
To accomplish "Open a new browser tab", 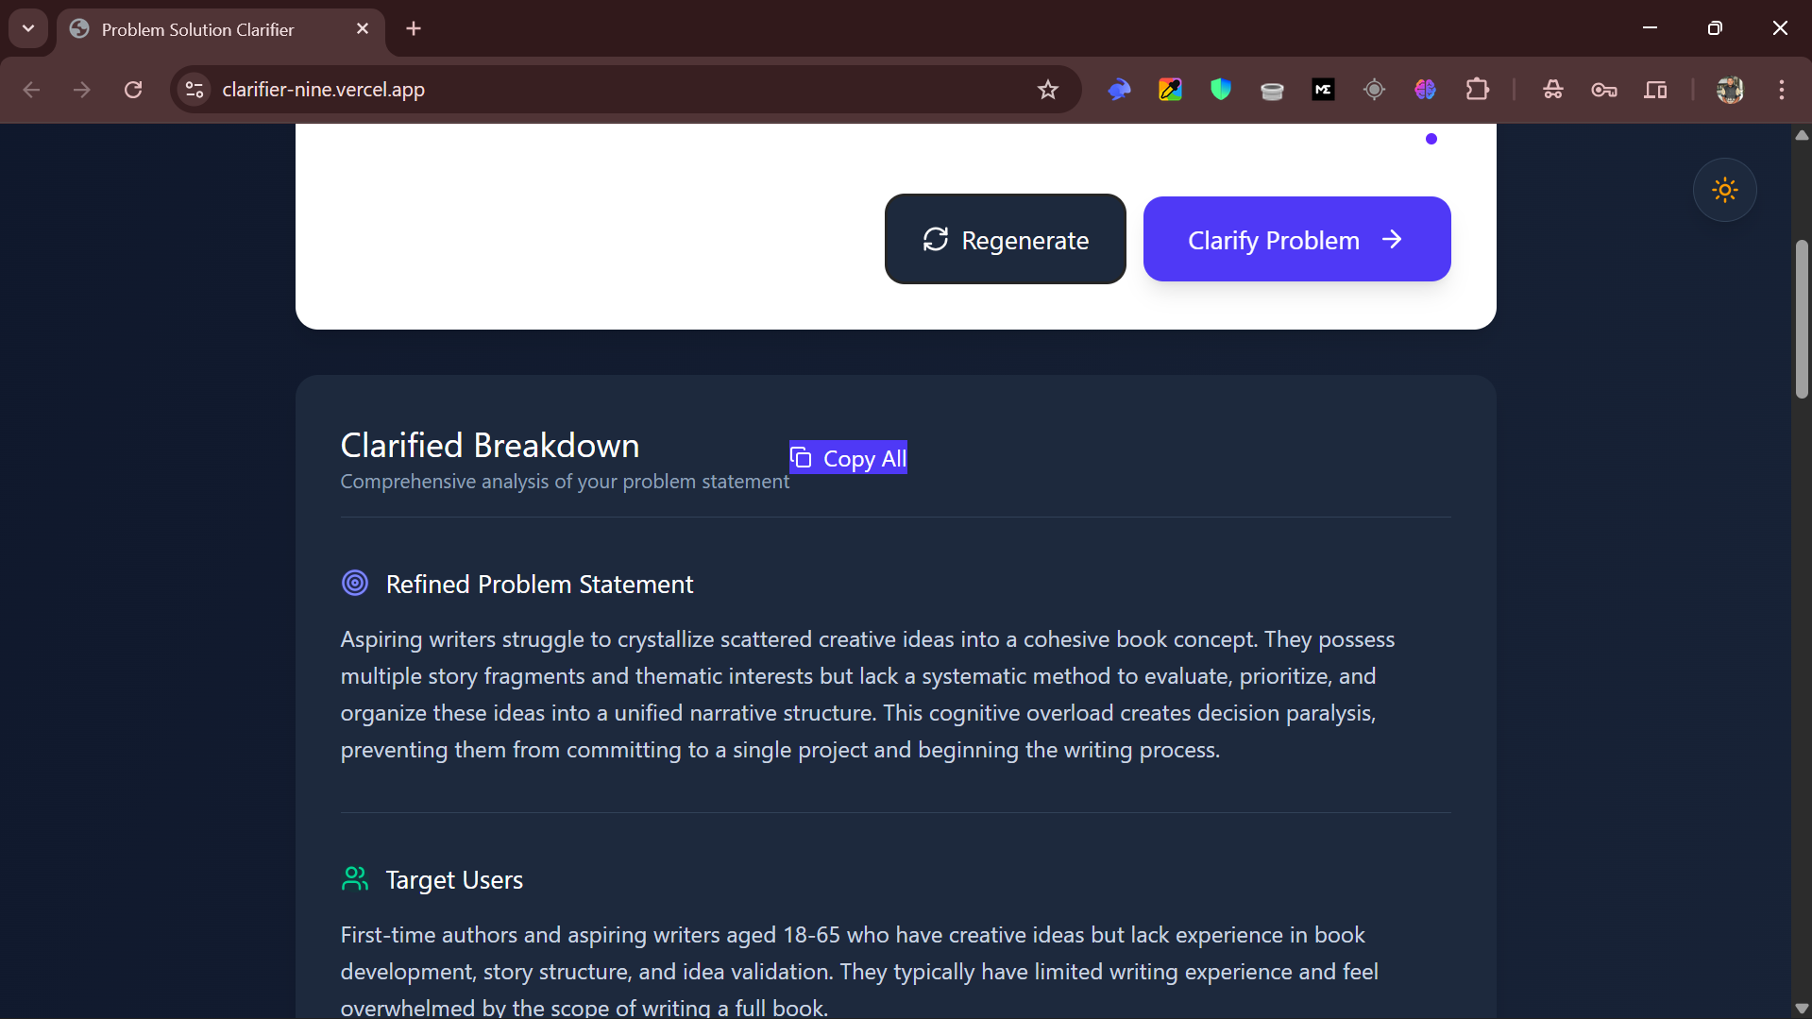I will [413, 29].
